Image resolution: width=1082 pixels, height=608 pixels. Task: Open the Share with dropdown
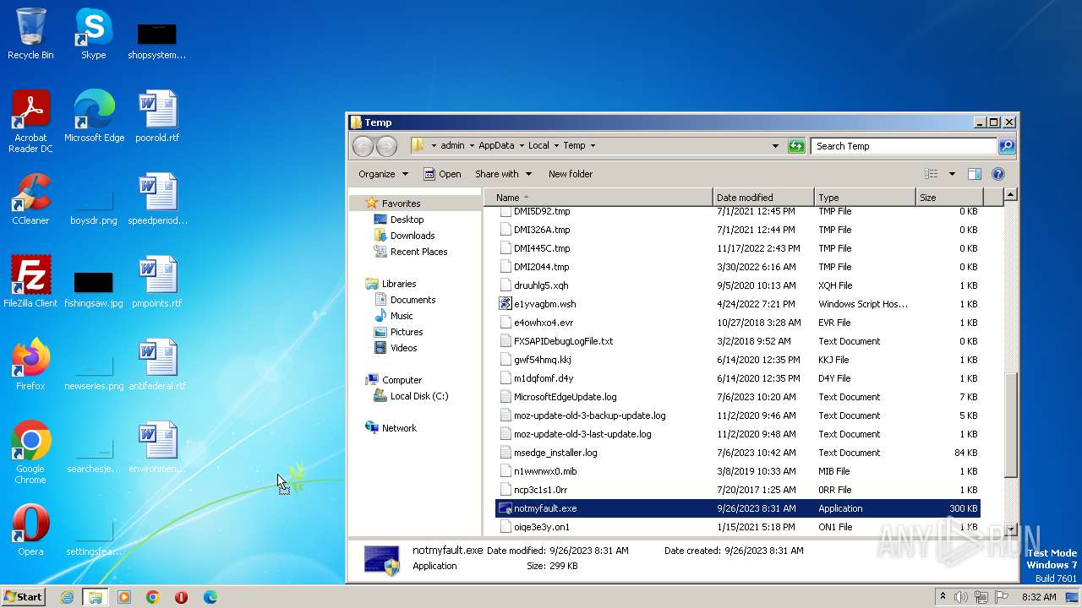503,174
